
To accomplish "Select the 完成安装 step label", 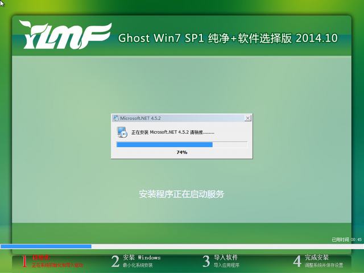I will coord(317,258).
